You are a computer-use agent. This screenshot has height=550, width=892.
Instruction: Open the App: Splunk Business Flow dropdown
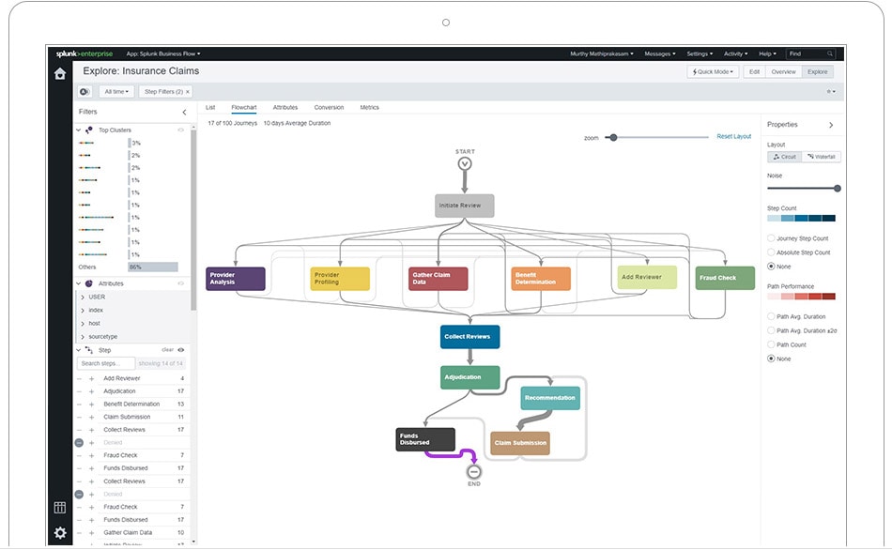tap(163, 53)
